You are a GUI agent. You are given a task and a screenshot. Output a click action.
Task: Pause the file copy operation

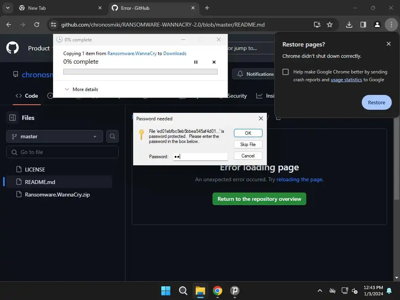[x=196, y=62]
